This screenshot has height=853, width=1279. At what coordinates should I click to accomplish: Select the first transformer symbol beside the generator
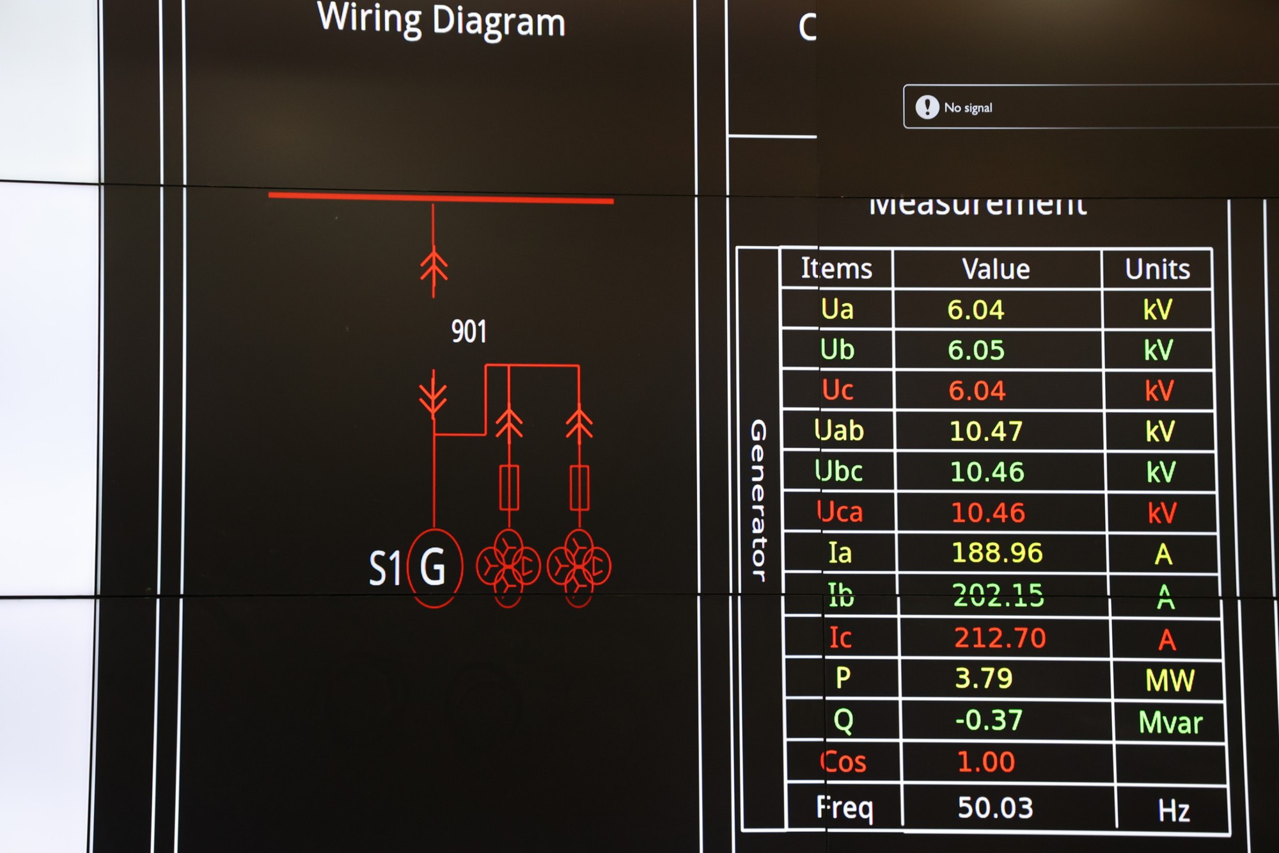(508, 568)
